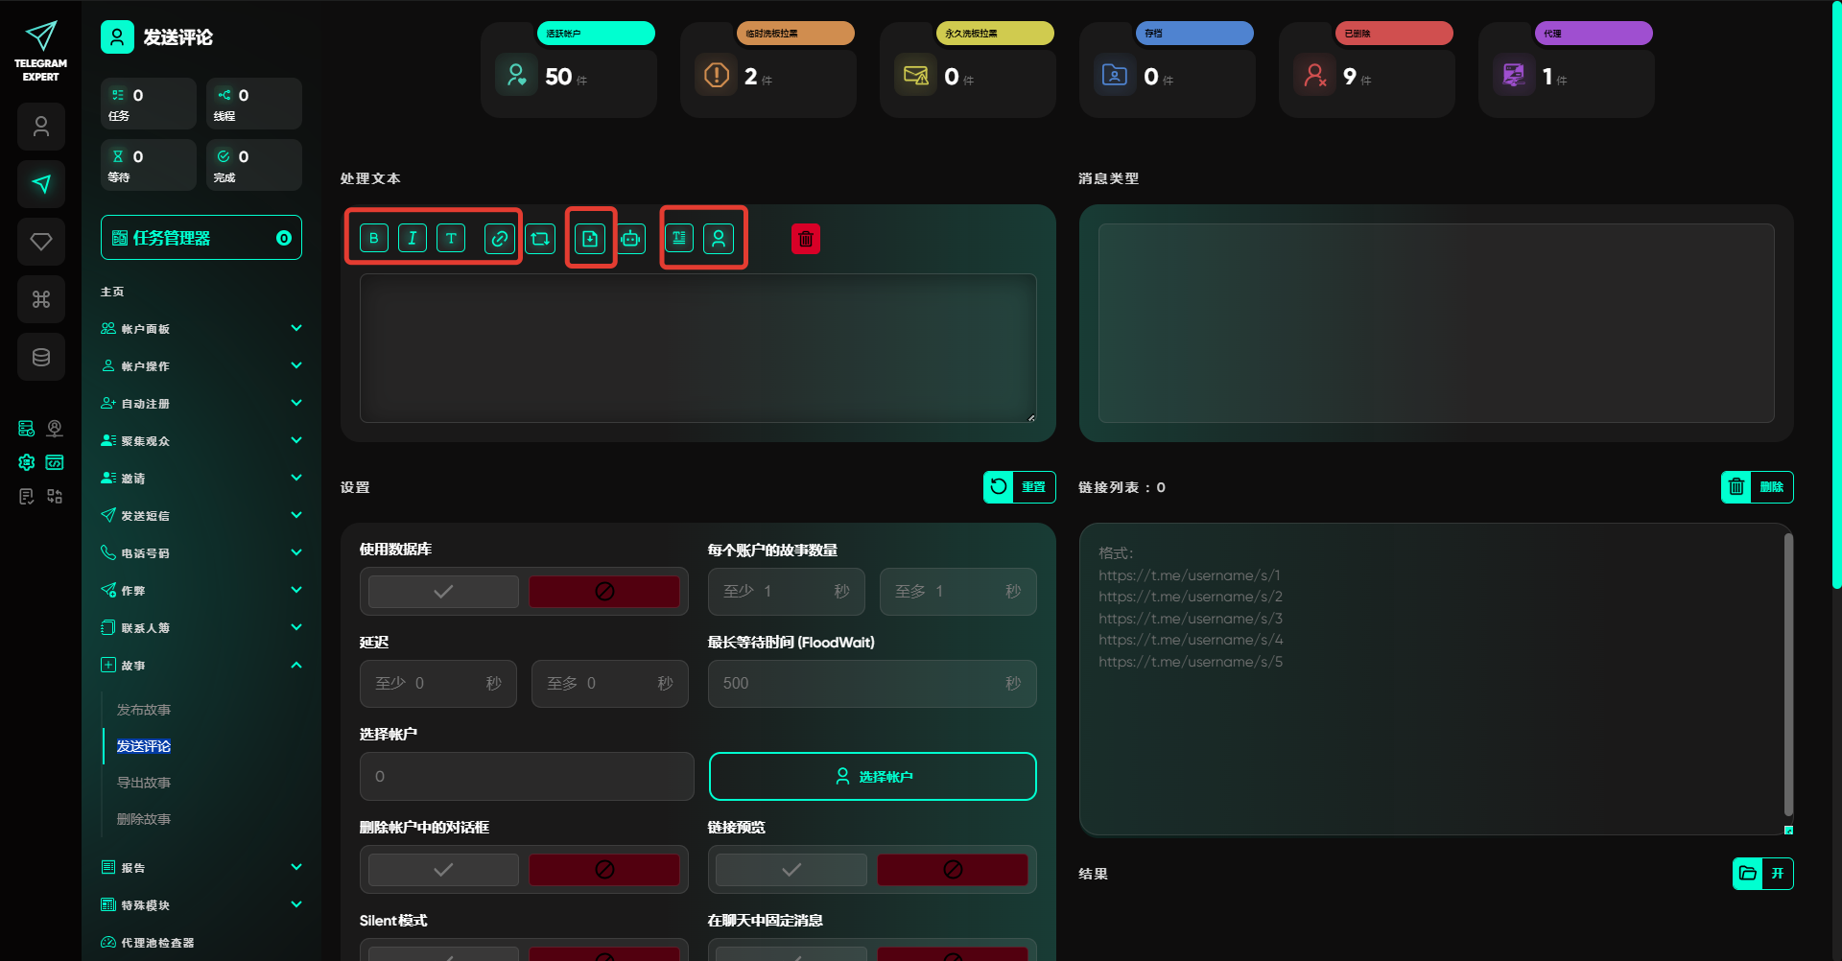
Task: Disable 链接预览 with the red option
Action: [x=952, y=870]
